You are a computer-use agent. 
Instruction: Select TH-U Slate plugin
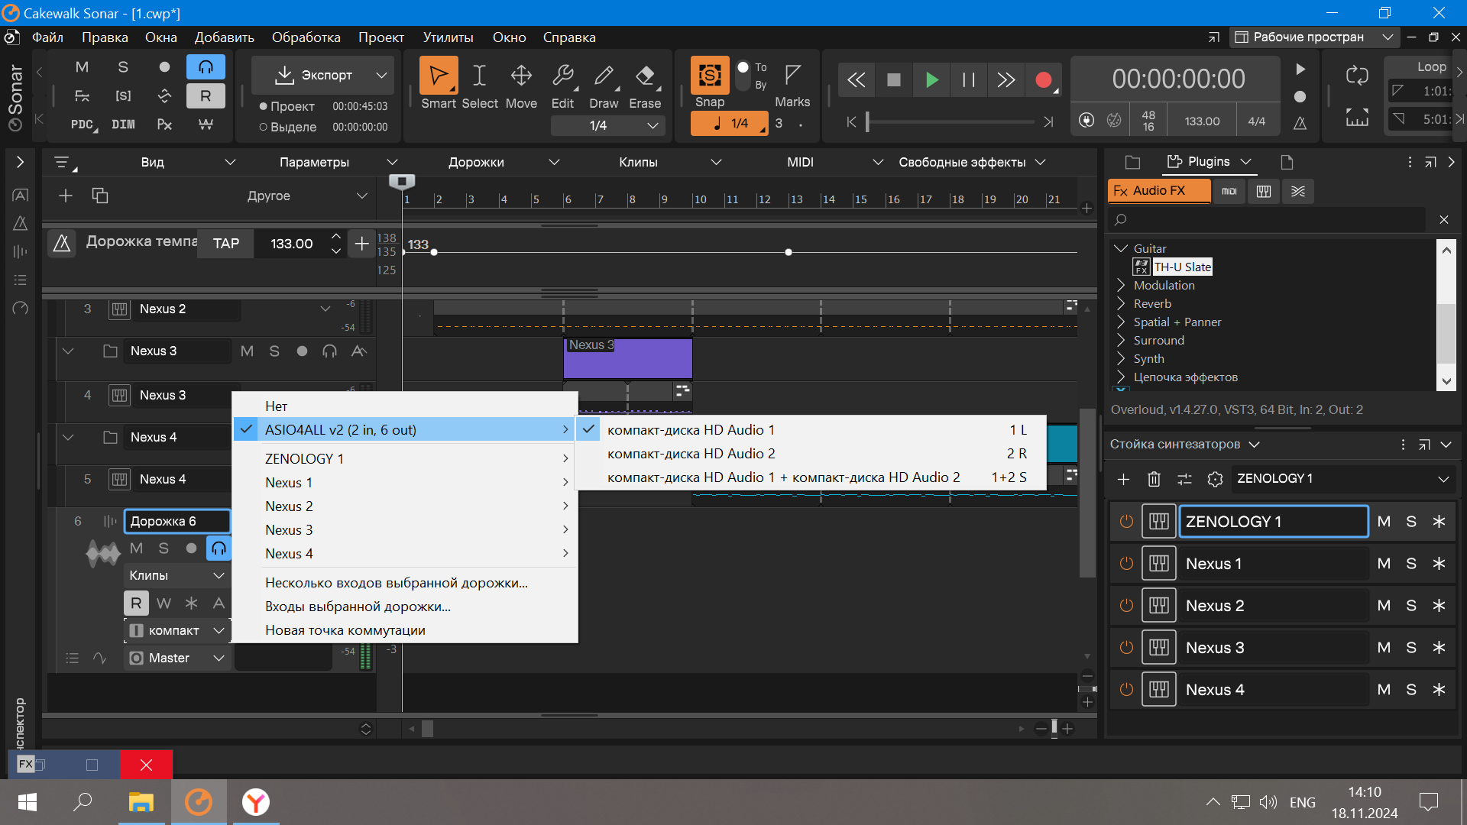tap(1182, 267)
